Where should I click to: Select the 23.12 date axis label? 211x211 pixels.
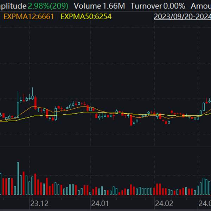(39, 204)
